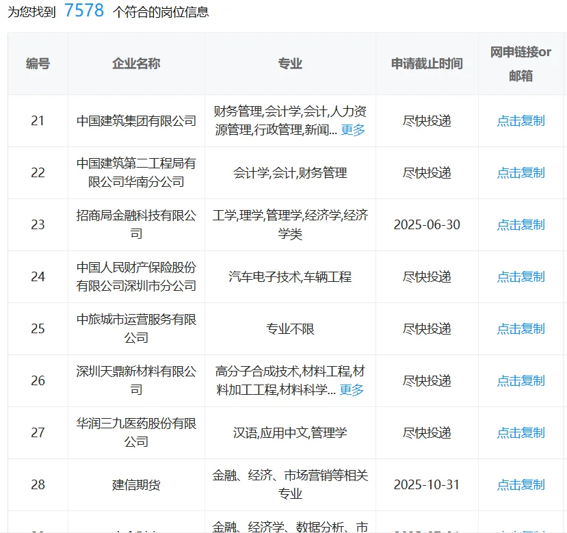Viewport: 567px width, 533px height.
Task: Click 尽快投递 in row 25
Action: click(427, 329)
